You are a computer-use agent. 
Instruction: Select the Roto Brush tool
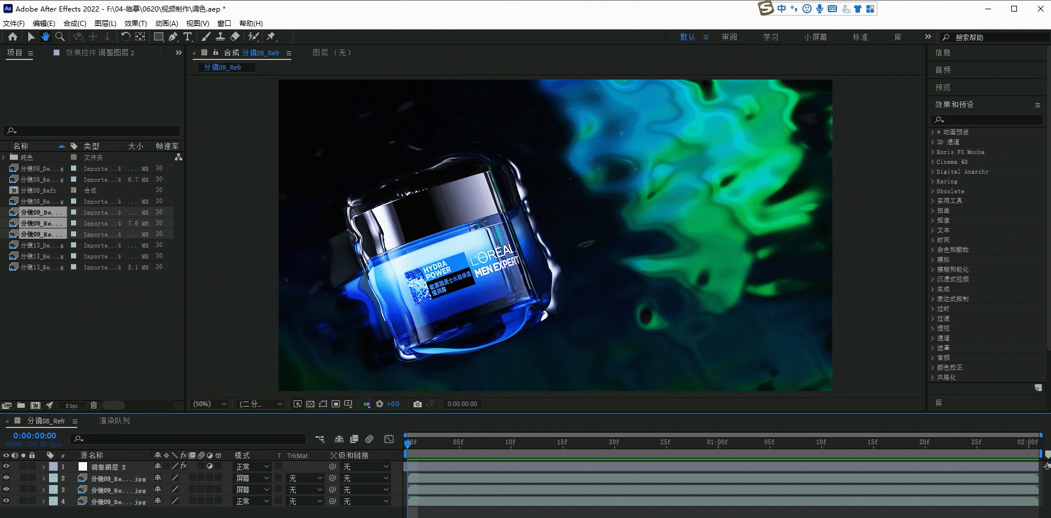(x=253, y=36)
